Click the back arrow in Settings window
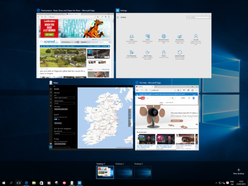This screenshot has height=186, width=248. pyautogui.click(x=118, y=17)
